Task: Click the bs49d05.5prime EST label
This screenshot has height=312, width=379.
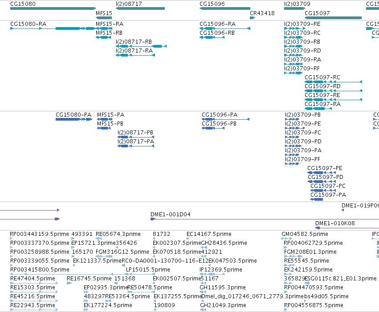Action: click(x=326, y=296)
